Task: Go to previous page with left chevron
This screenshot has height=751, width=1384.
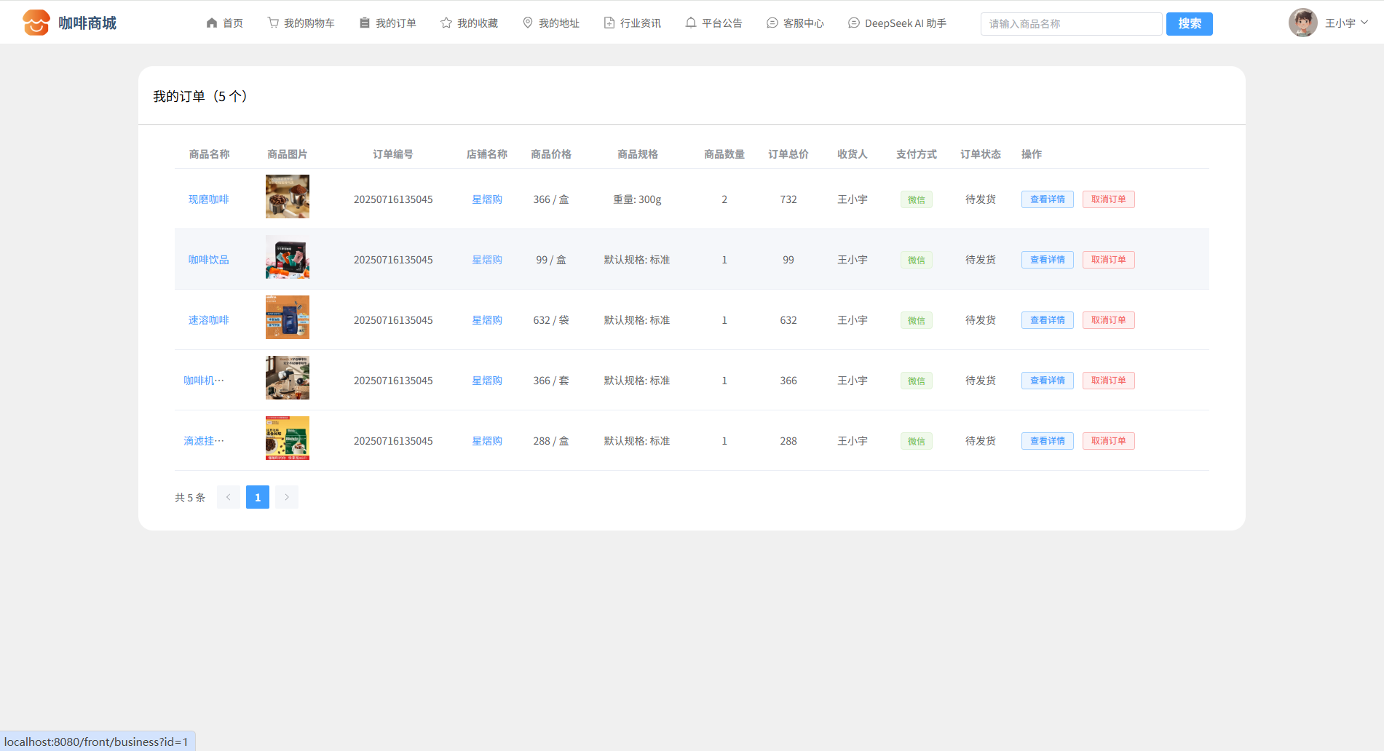Action: pyautogui.click(x=229, y=497)
